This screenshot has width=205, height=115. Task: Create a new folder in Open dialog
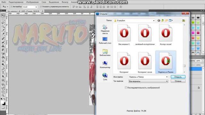(x=166, y=20)
